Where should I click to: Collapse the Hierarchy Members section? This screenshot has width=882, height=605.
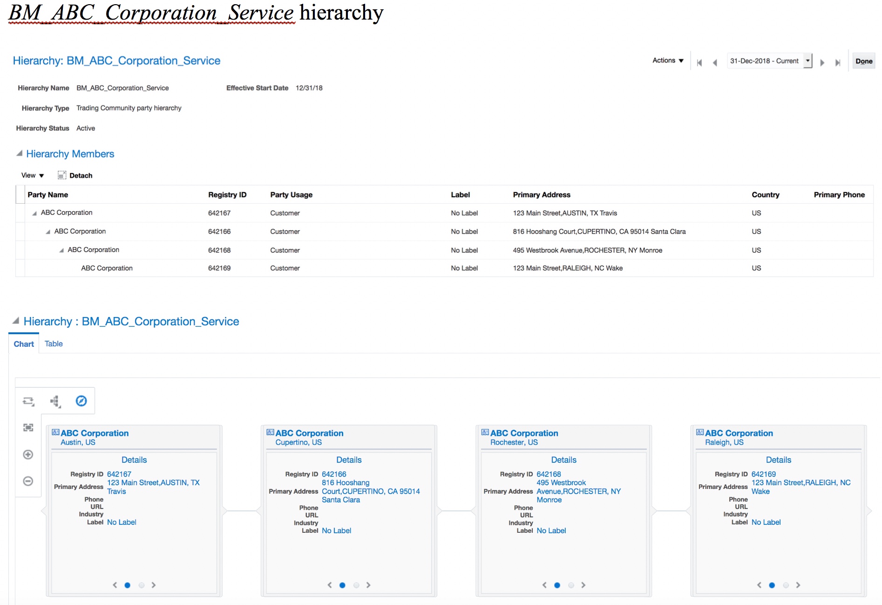tap(19, 153)
